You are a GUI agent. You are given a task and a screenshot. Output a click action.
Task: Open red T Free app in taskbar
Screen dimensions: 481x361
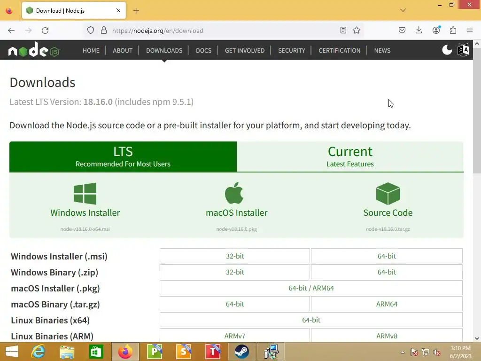213,352
